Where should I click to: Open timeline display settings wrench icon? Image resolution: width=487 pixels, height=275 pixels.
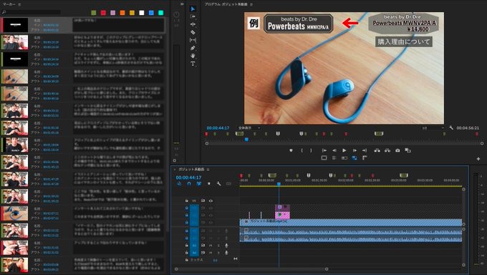click(218, 184)
